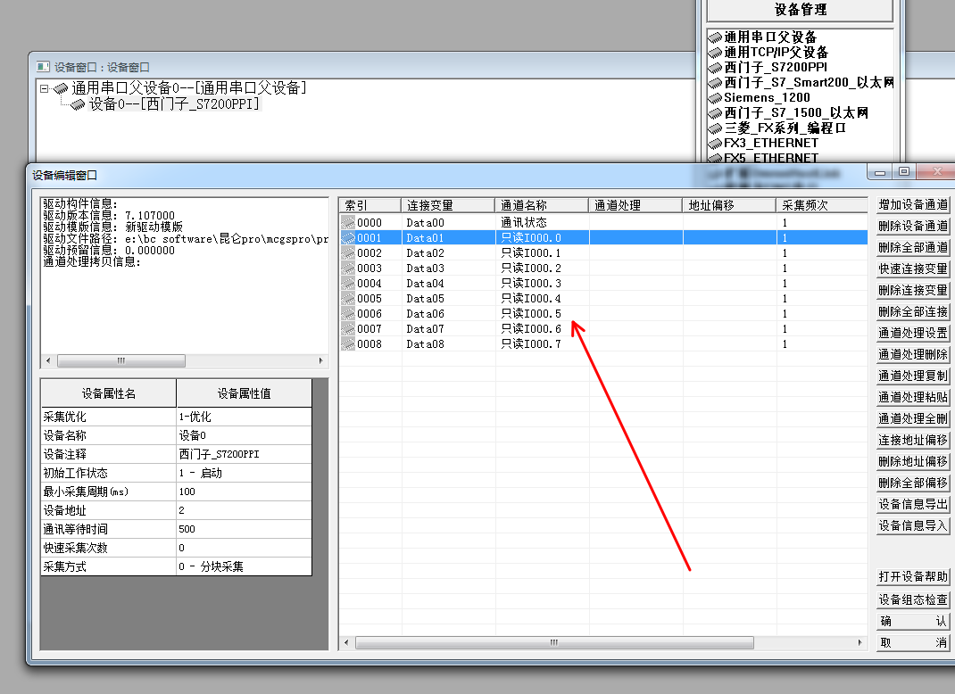The height and width of the screenshot is (694, 955).
Task: Select the row icon for index 0003
Action: click(348, 269)
